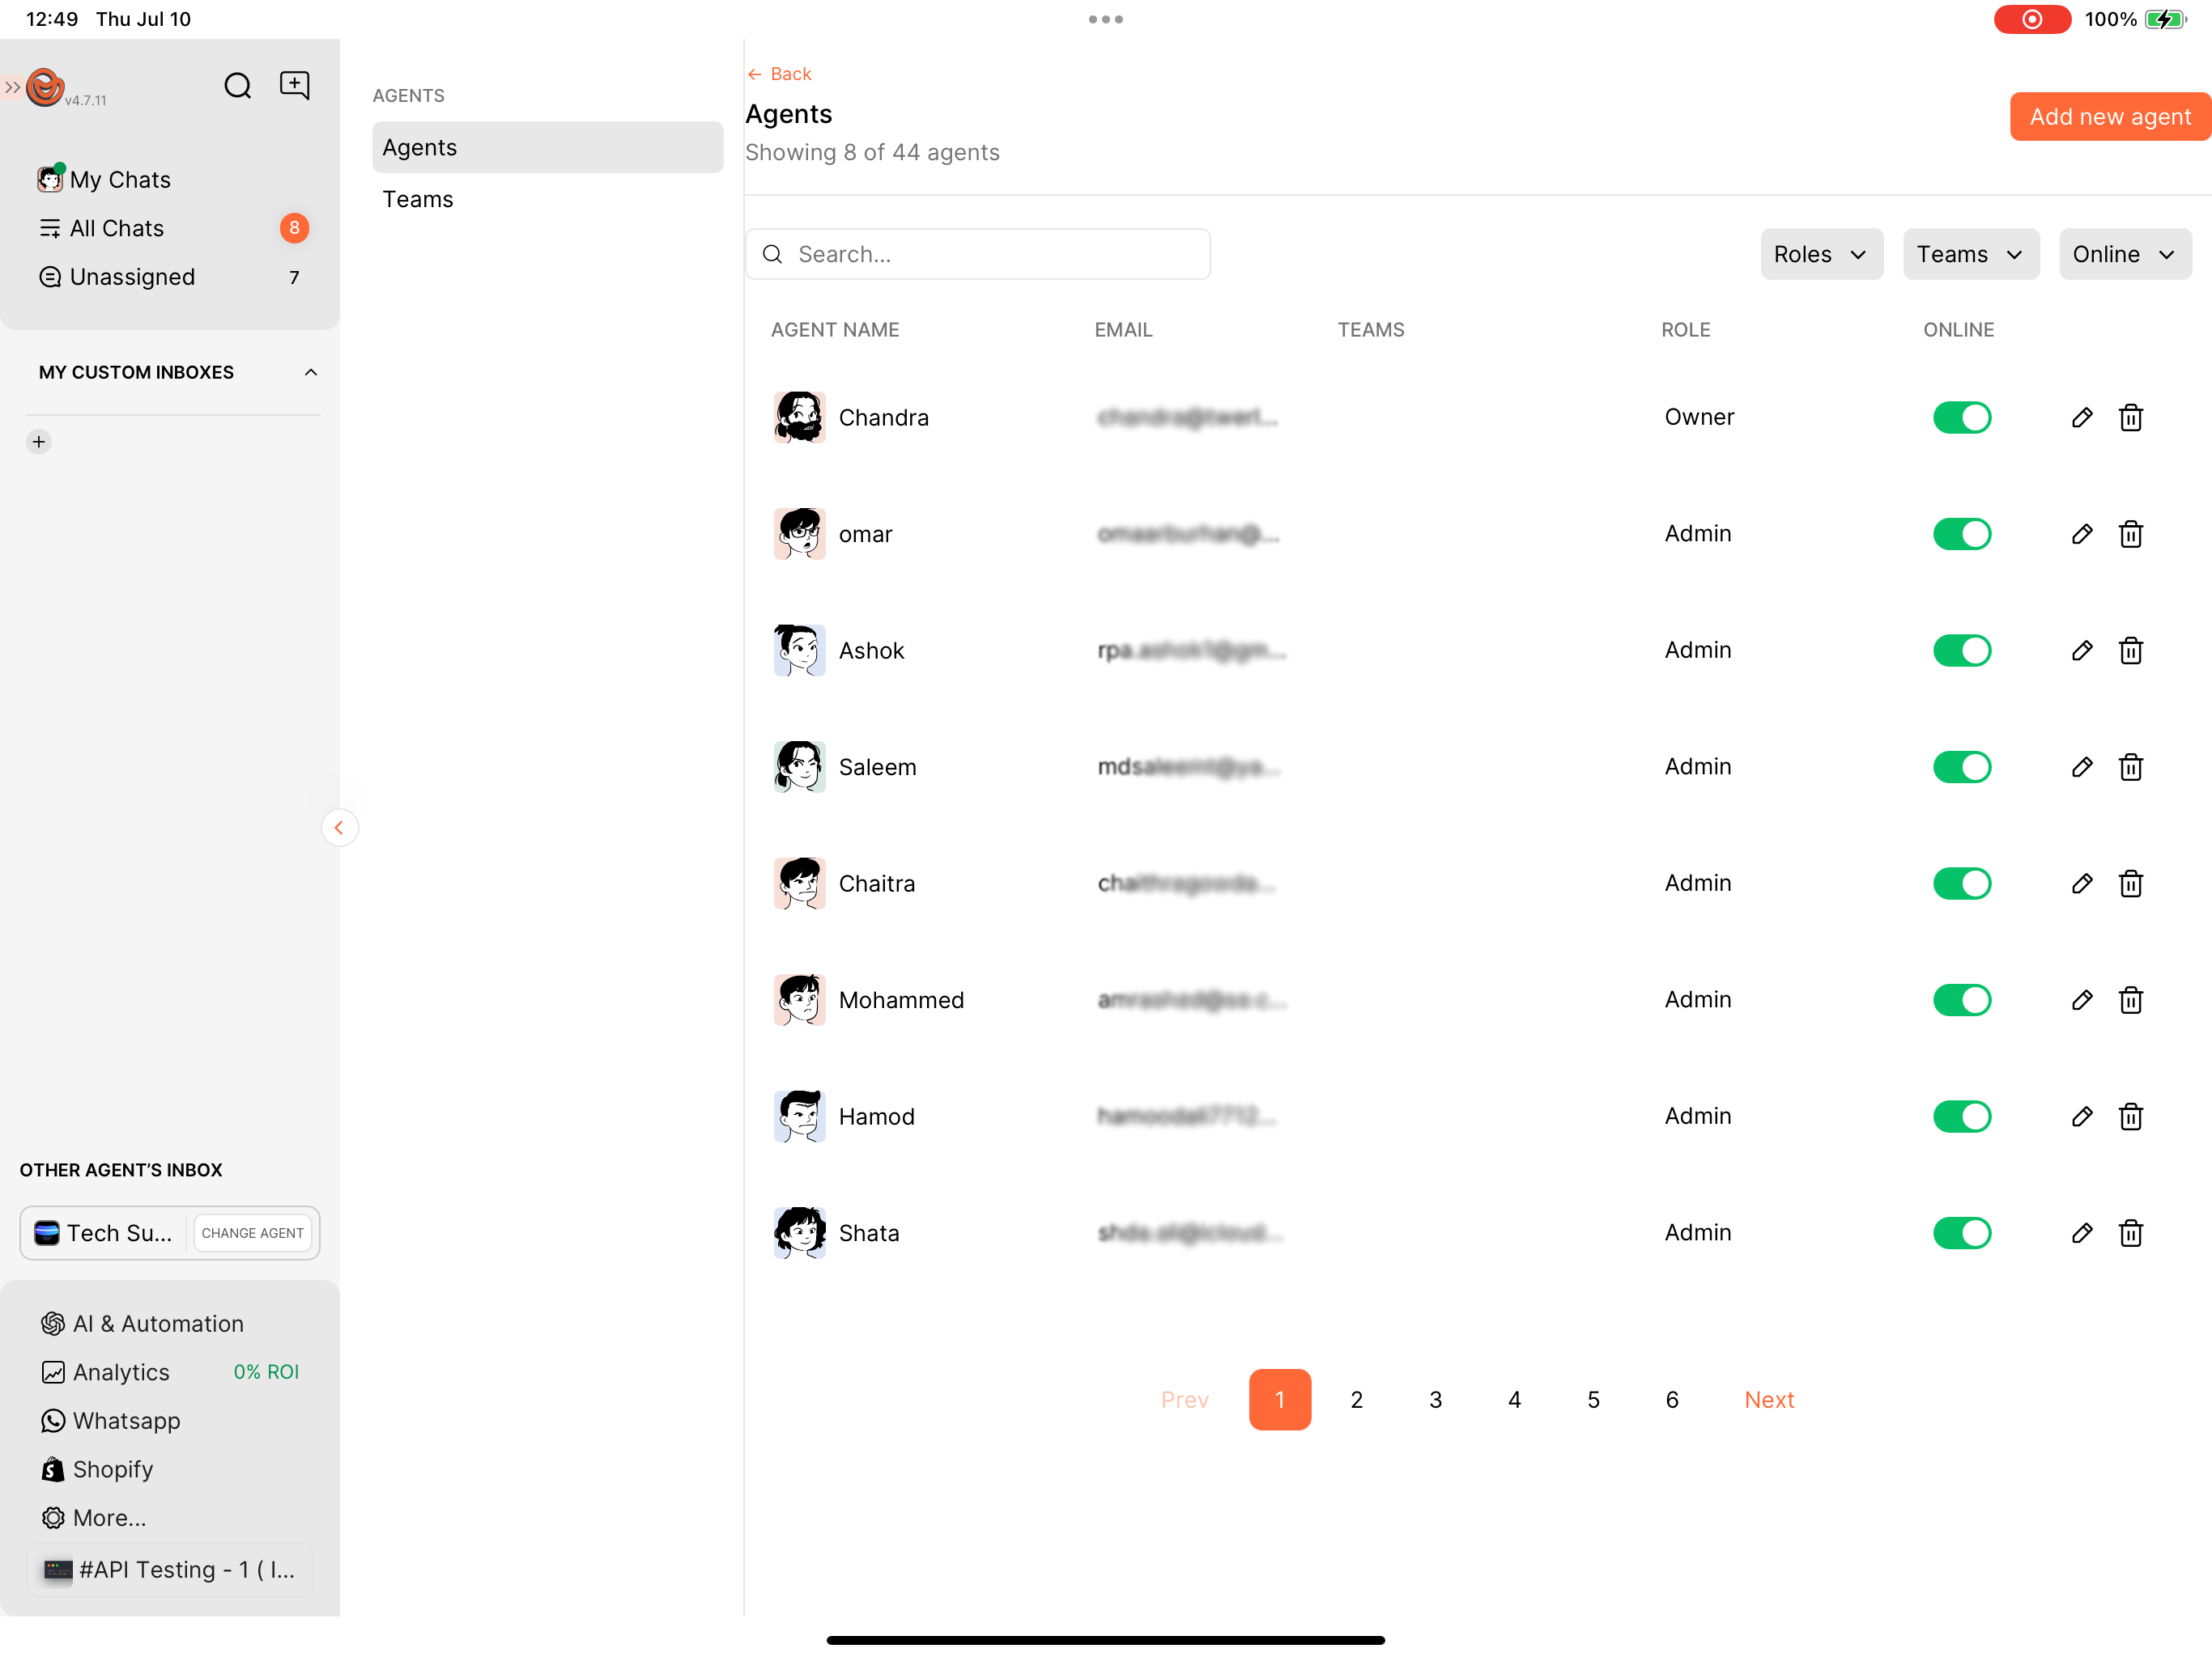Screen dimensions: 2212x1657
Task: Toggle Saleem's online status switch
Action: (1961, 766)
